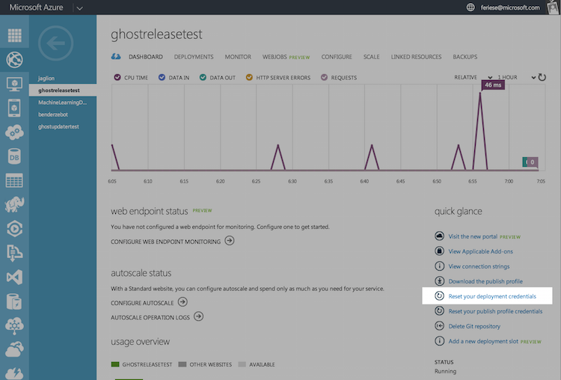Click the Other Websites legend swatch
The height and width of the screenshot is (380, 561).
click(x=182, y=364)
